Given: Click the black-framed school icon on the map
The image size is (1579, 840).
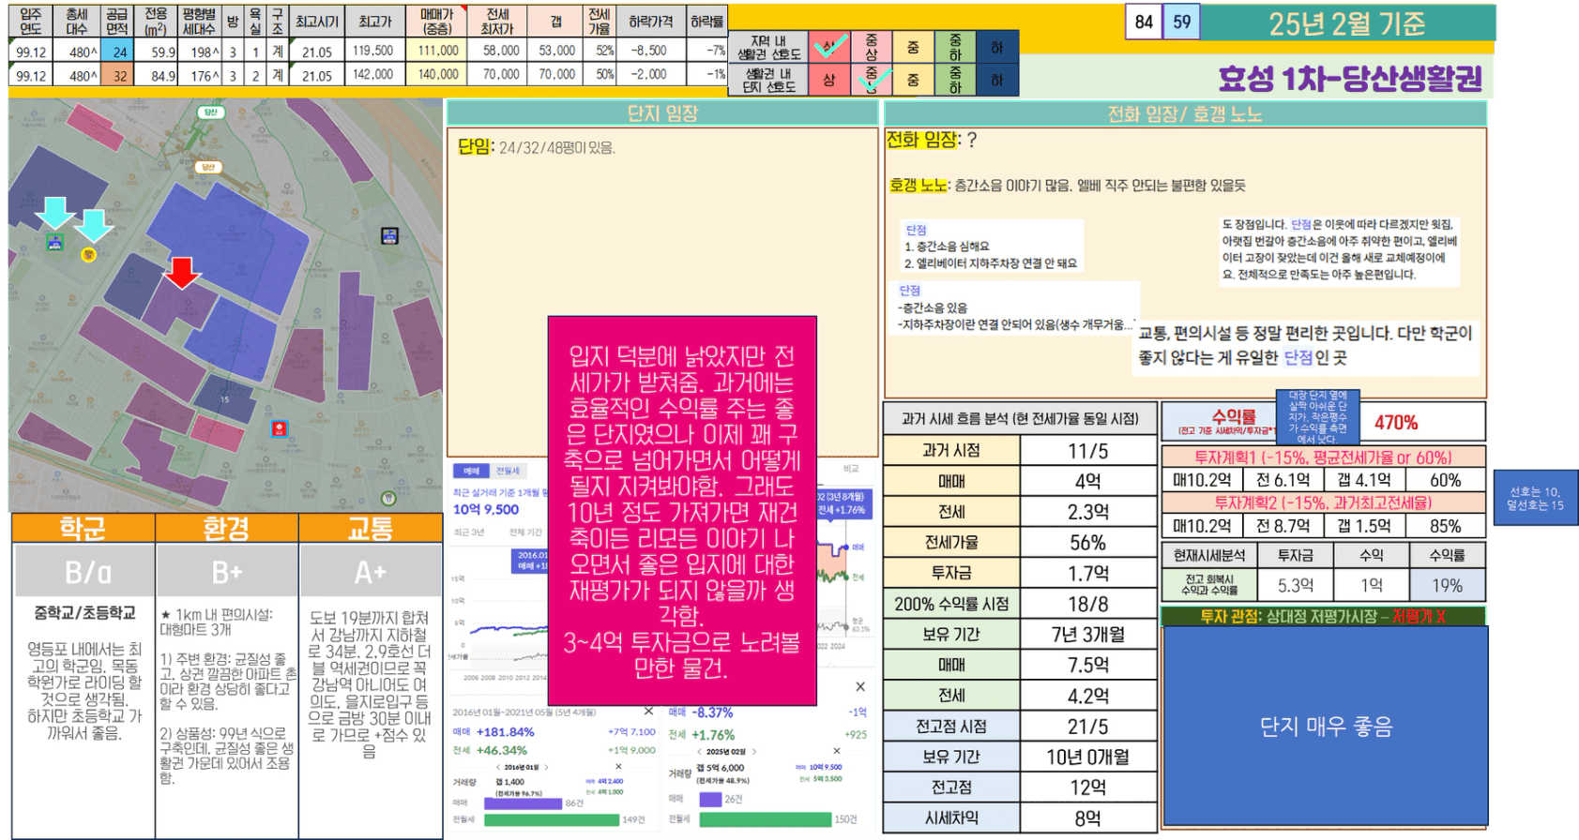Looking at the screenshot, I should tap(389, 236).
